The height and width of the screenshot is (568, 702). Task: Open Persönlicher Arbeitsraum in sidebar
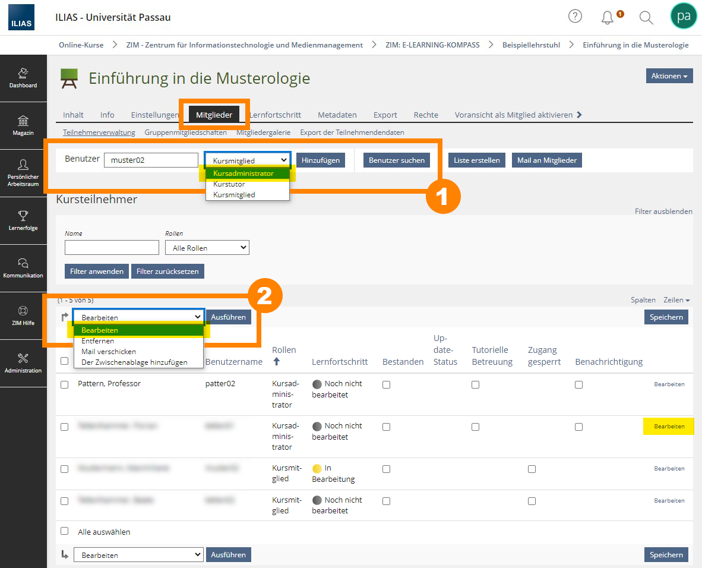(x=23, y=173)
